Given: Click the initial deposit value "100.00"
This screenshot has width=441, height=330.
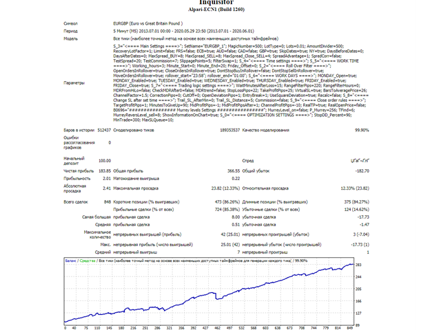Looking at the screenshot, I should coord(105,161).
